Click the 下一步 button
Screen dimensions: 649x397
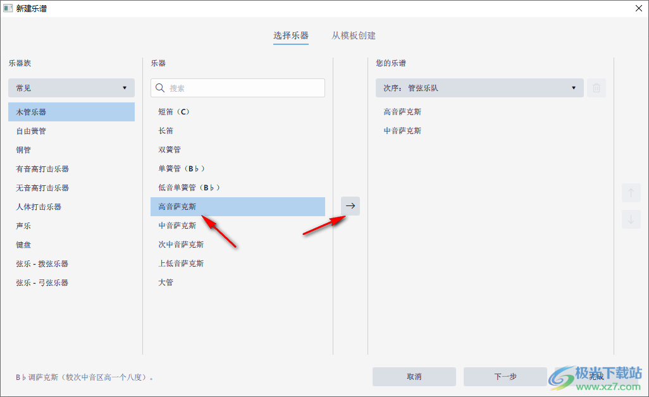(505, 376)
